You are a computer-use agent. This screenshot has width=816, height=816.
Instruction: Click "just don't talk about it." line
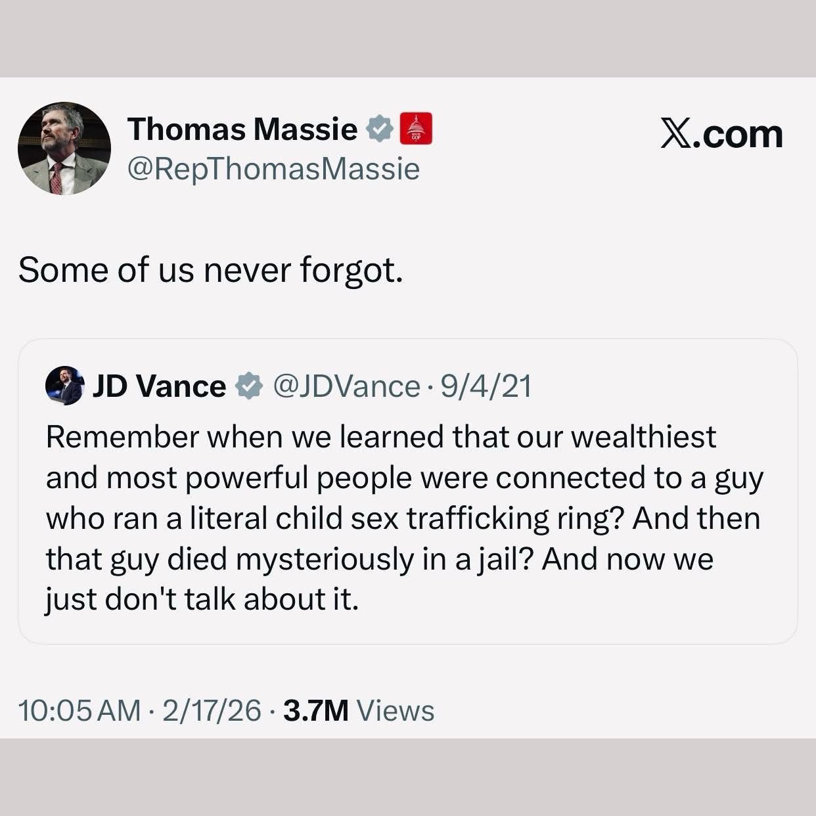(202, 599)
